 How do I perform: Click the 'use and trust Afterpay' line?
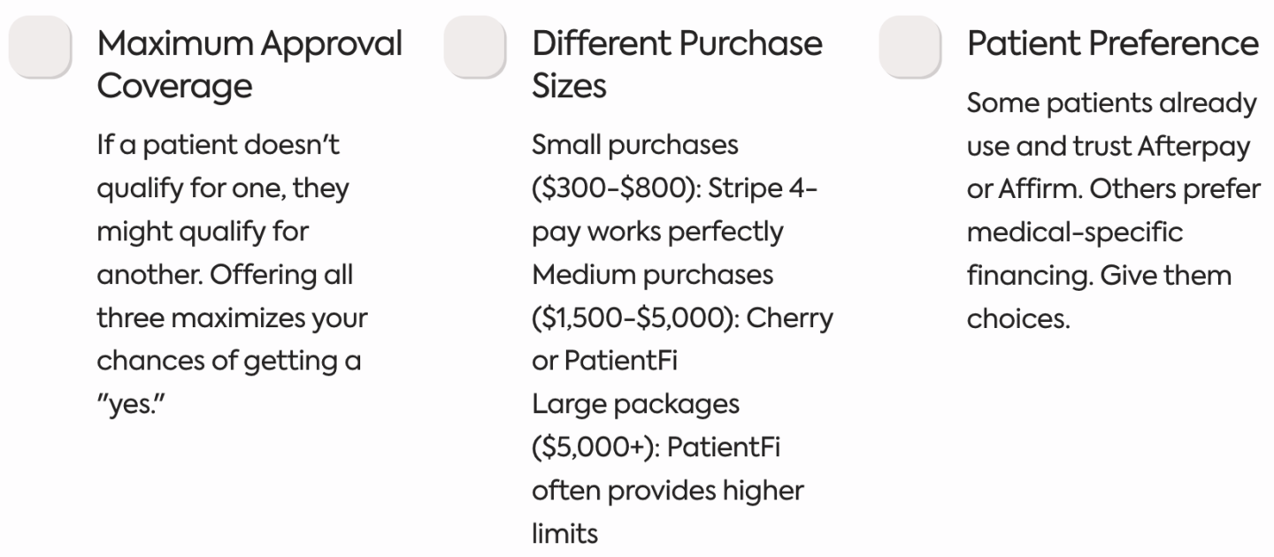pos(1109,147)
